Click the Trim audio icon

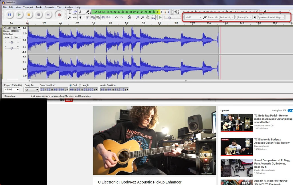coord(103,17)
